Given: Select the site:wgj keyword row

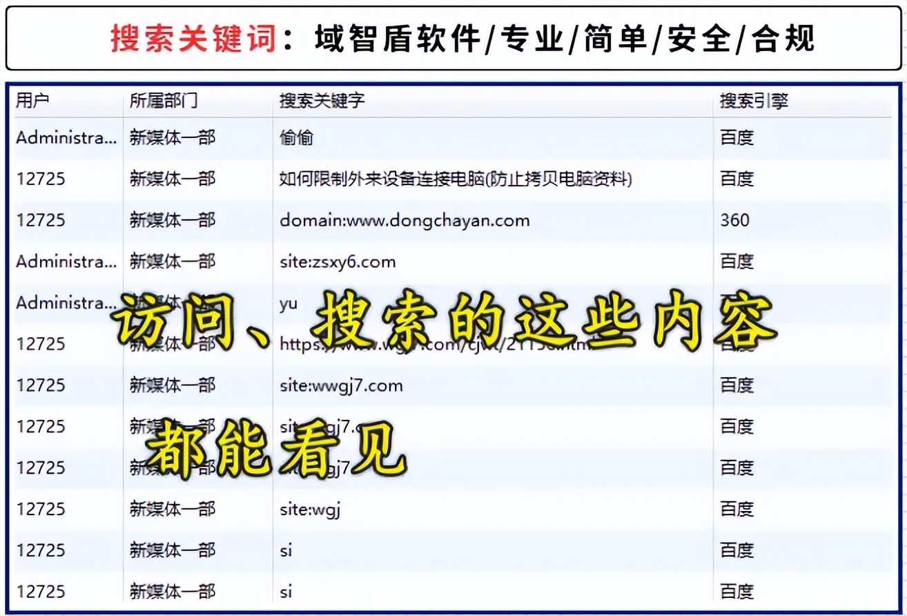Looking at the screenshot, I should pyautogui.click(x=309, y=509).
